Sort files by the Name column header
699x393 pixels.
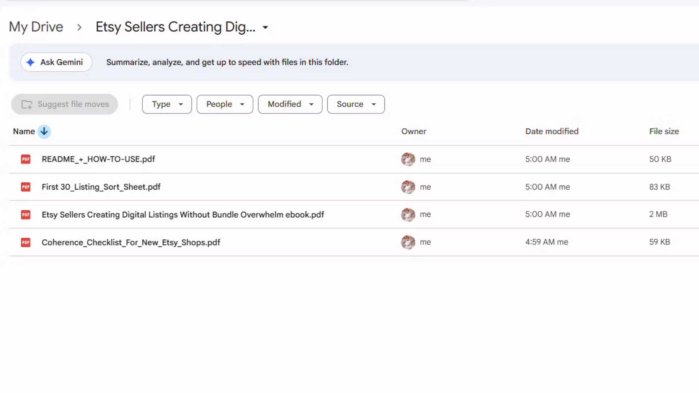coord(24,131)
